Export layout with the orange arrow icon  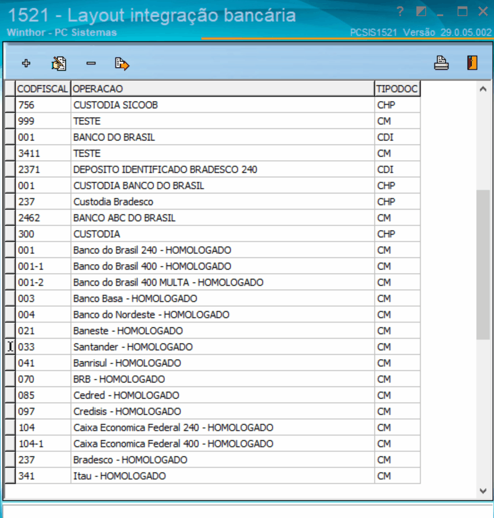pos(122,63)
